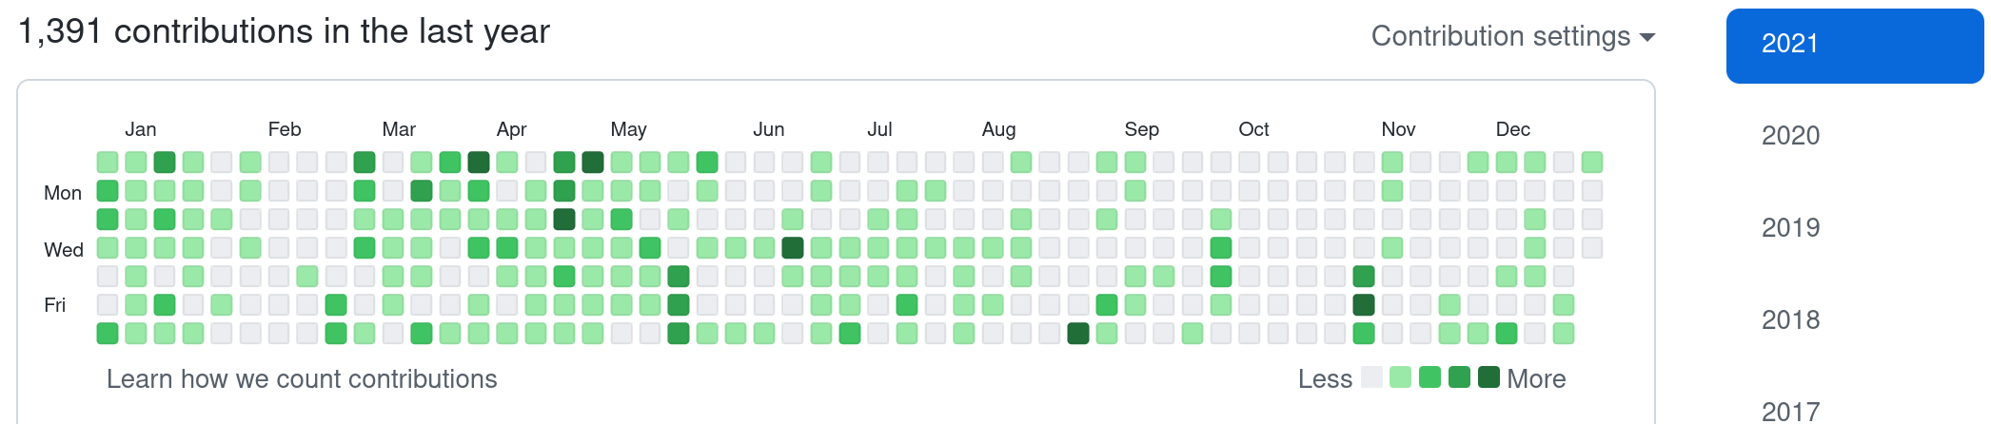Click the last Sunday cell in December
Screen dimensions: 1991x424
[1591, 163]
